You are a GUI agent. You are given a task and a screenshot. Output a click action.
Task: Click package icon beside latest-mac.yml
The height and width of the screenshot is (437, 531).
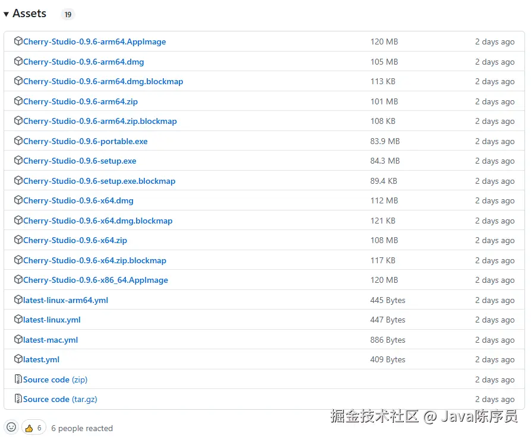18,339
